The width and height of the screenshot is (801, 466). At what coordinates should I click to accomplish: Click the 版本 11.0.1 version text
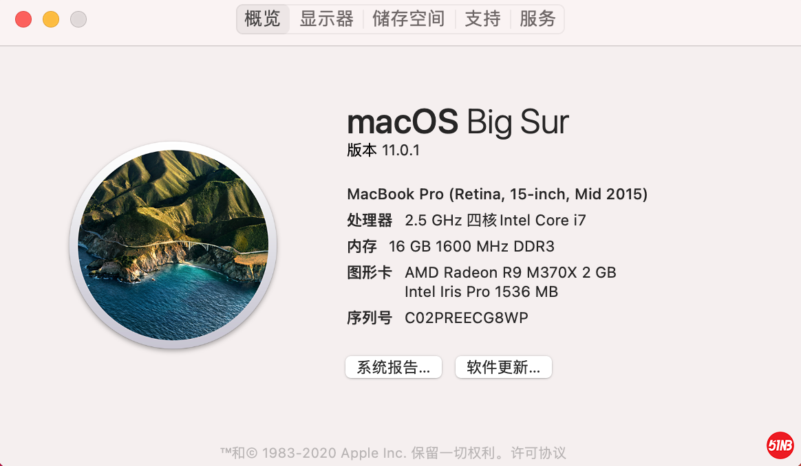coord(383,151)
